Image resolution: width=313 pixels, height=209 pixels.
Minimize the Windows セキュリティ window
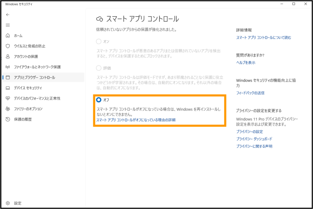pyautogui.click(x=282, y=4)
